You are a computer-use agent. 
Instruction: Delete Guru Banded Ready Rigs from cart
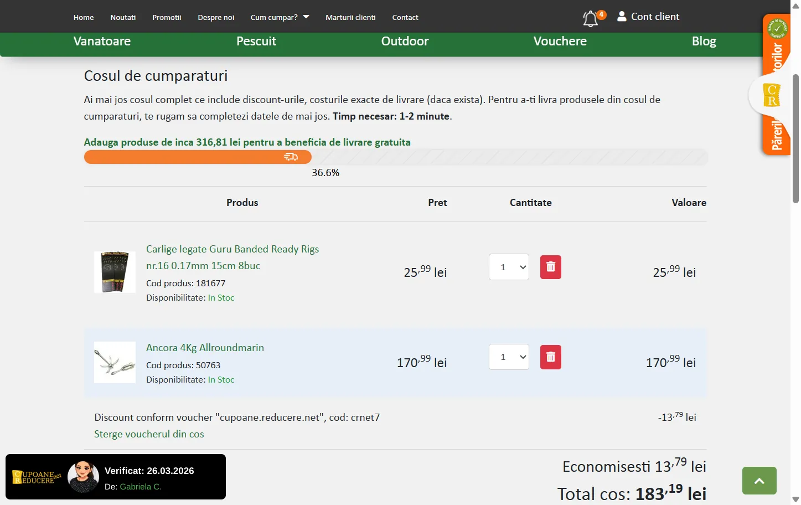(550, 267)
